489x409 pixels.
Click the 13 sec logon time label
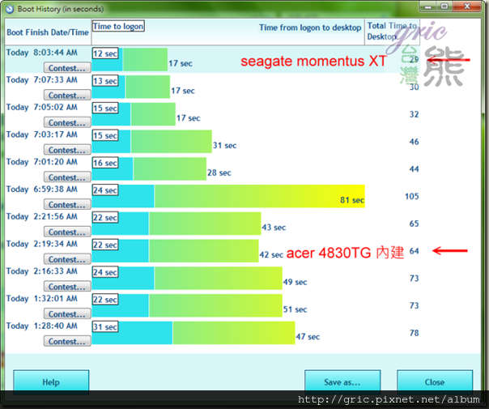coord(105,81)
